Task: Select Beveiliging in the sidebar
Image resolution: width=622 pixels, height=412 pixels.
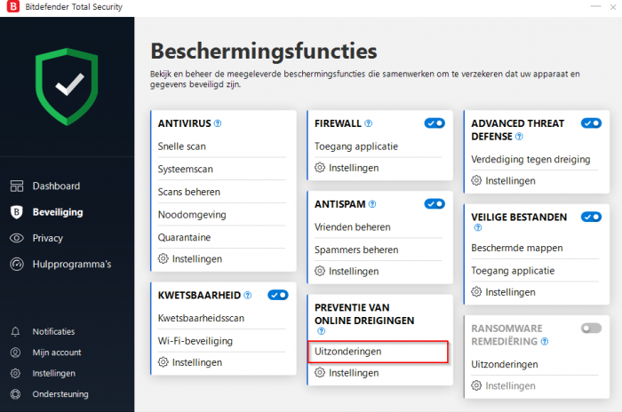Action: pyautogui.click(x=58, y=212)
